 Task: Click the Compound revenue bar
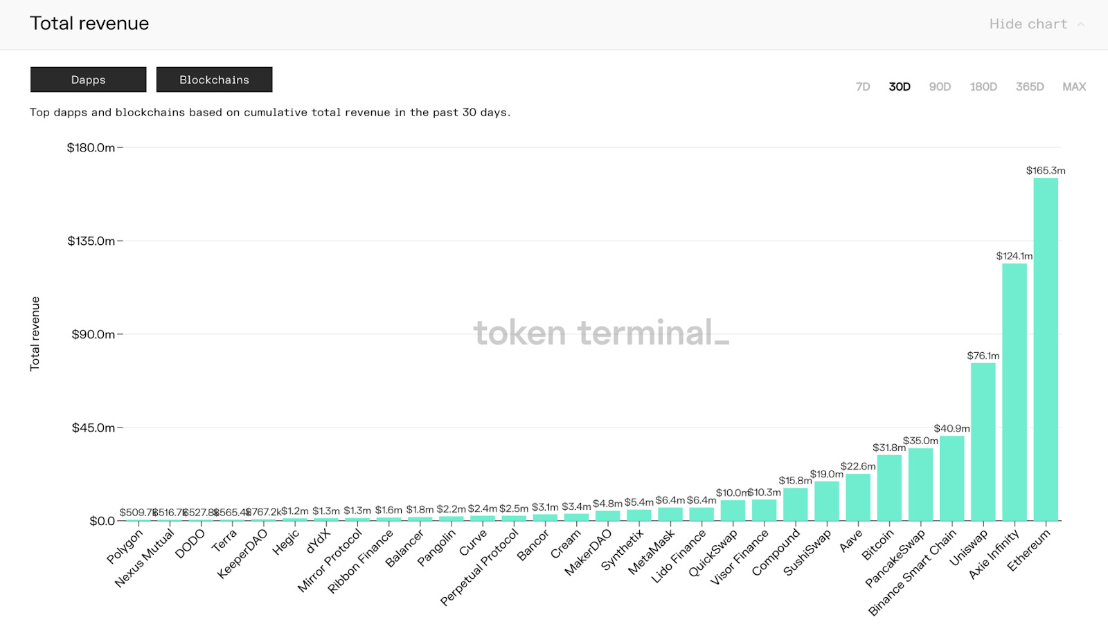point(796,504)
